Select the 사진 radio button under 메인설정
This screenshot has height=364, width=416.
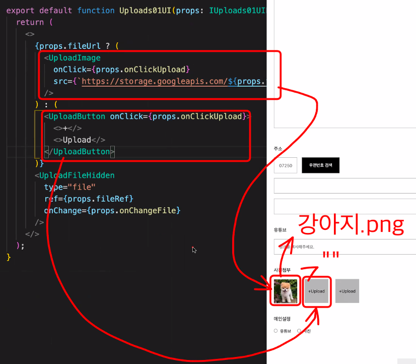tap(299, 331)
